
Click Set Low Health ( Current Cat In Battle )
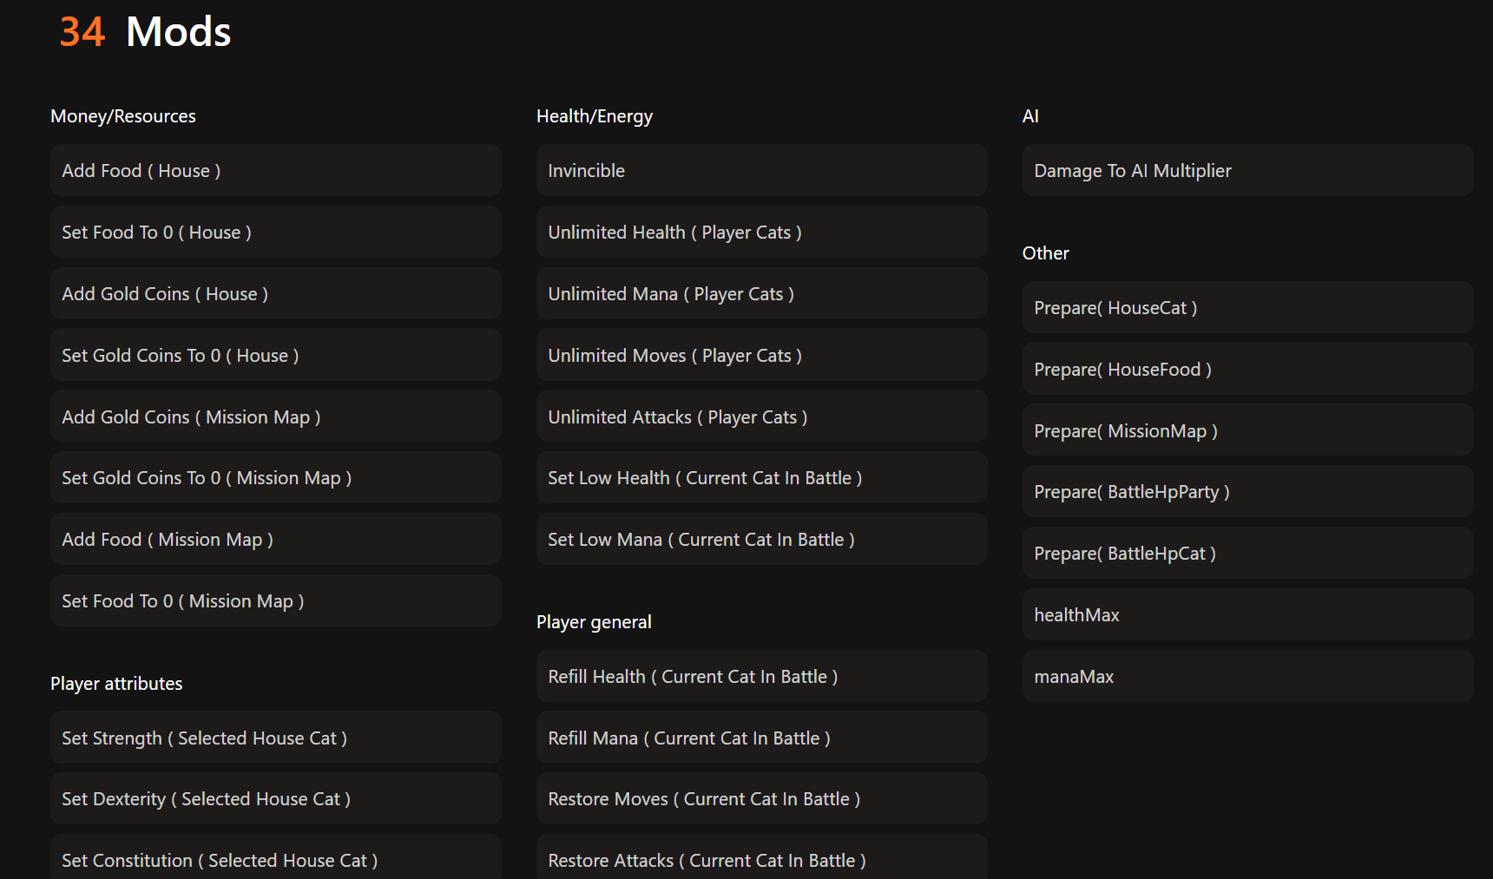pyautogui.click(x=760, y=478)
